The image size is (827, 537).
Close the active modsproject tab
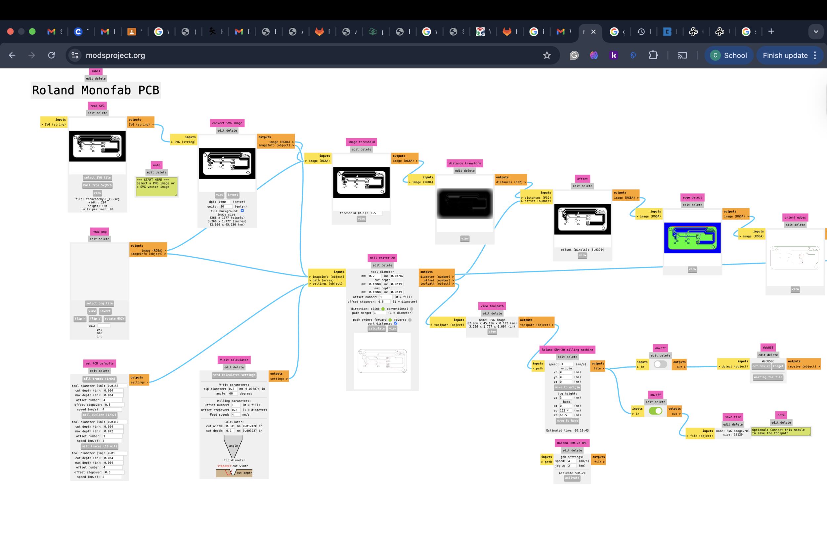pyautogui.click(x=593, y=32)
